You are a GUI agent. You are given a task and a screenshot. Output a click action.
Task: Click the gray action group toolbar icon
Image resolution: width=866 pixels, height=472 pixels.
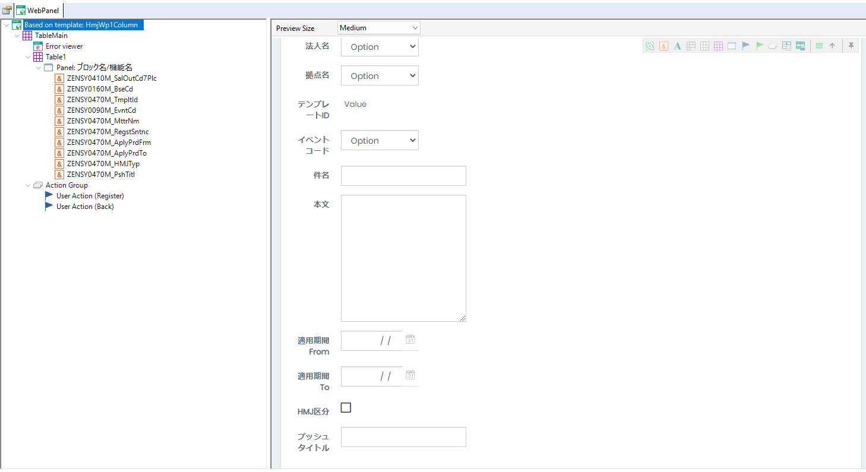click(x=773, y=46)
